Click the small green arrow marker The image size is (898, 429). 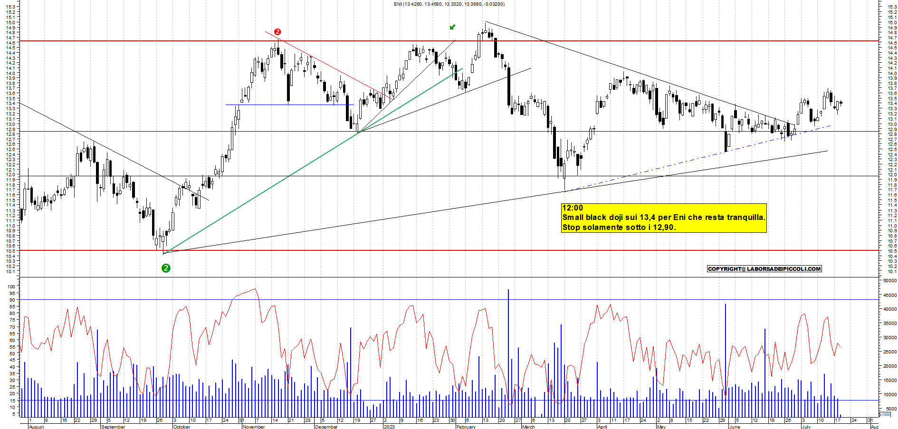click(452, 27)
